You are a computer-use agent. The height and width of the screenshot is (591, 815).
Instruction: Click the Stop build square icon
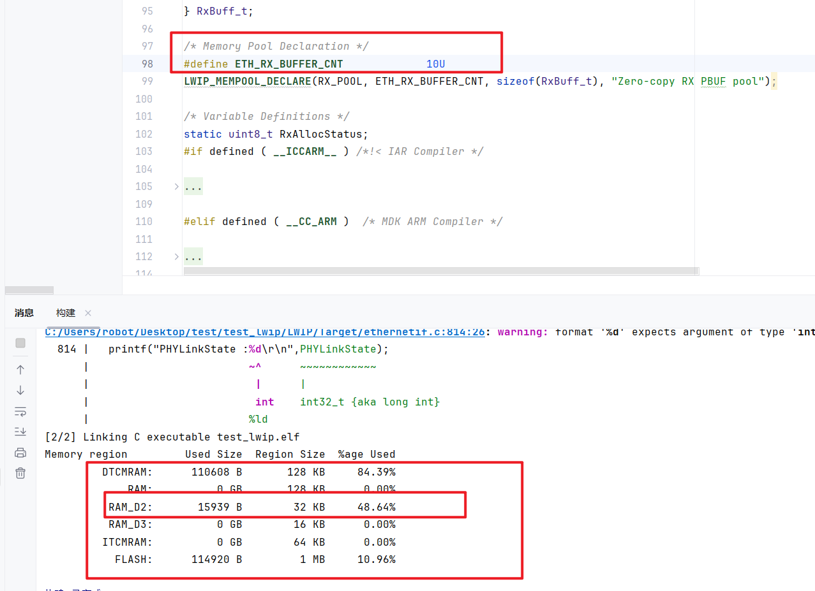coord(20,343)
